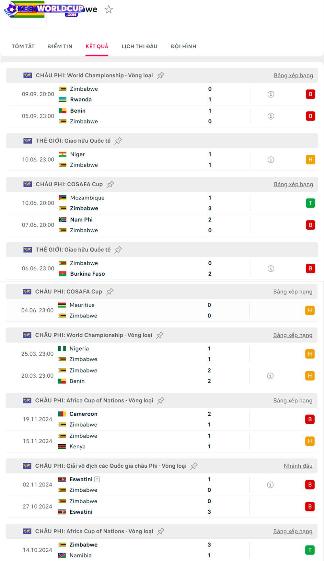Click the favorite star next to team name

click(109, 9)
